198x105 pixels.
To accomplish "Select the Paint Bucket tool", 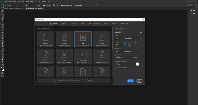I will (2, 41).
